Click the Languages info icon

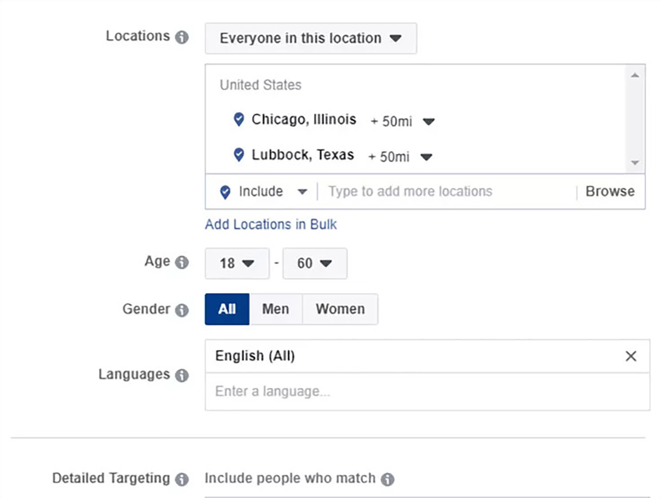click(182, 376)
